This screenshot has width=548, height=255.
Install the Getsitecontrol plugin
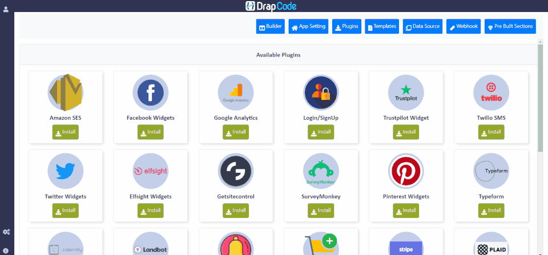point(236,211)
